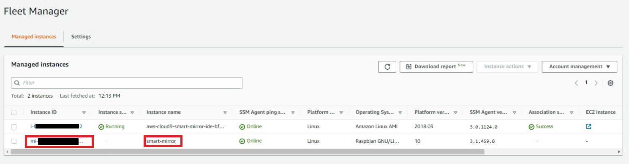This screenshot has width=629, height=164.
Task: Sort by Association status column arrow
Action: tap(572, 112)
